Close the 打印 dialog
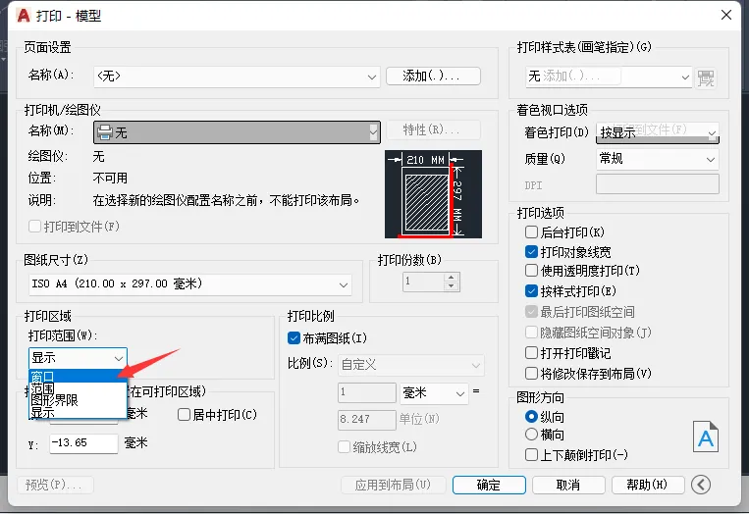This screenshot has width=749, height=514. click(x=726, y=16)
